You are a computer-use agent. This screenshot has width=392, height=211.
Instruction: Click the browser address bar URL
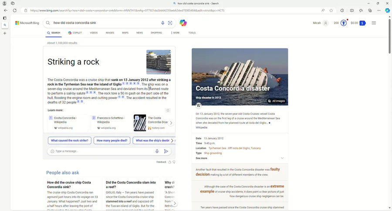click(x=128, y=10)
